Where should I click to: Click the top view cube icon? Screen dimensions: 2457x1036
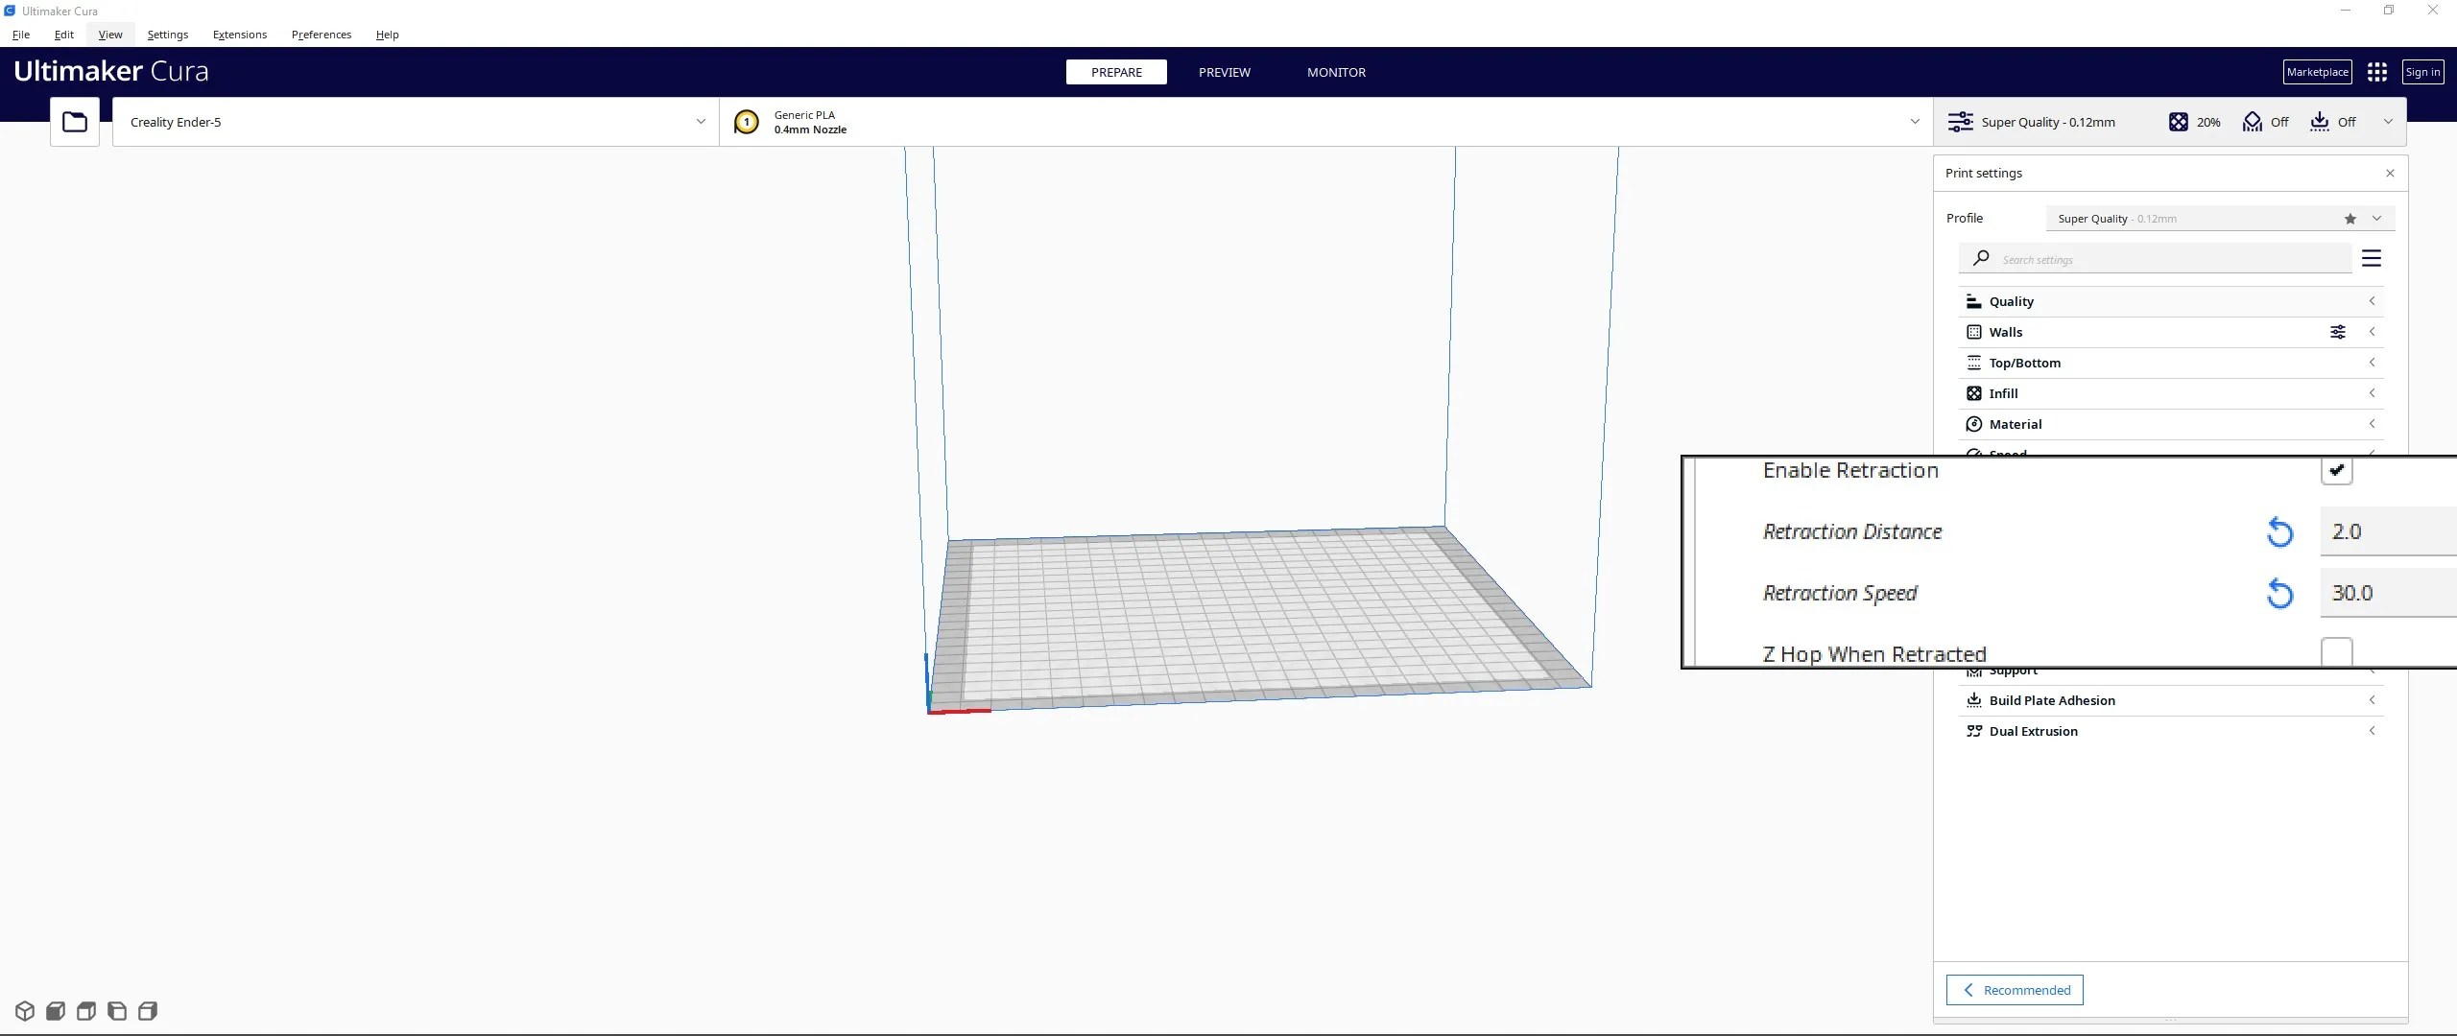click(x=86, y=1011)
